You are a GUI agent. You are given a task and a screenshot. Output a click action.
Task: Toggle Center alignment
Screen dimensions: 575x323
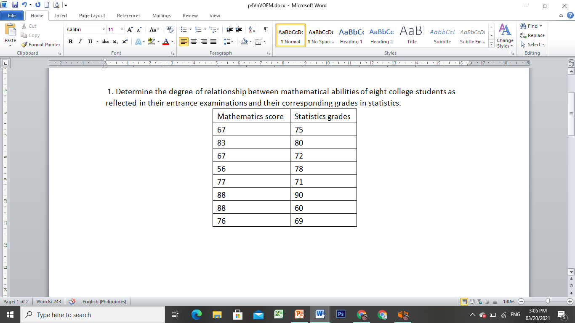click(194, 42)
